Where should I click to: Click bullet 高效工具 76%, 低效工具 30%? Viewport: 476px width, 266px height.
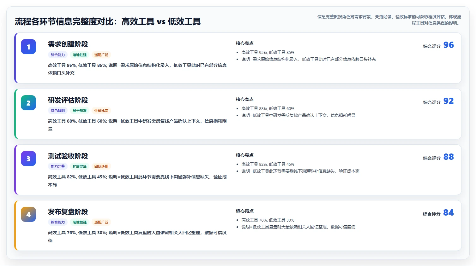click(268, 220)
